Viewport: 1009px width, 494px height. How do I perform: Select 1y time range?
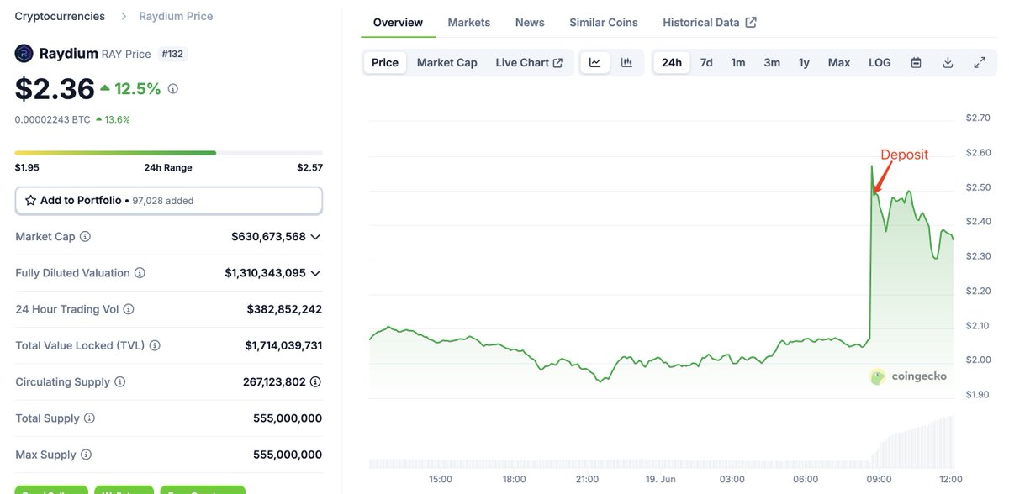coord(804,62)
